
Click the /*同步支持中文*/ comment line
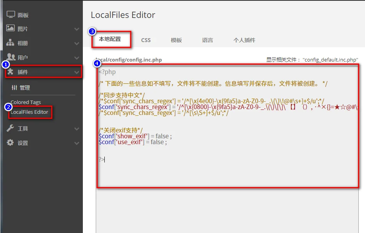click(122, 95)
